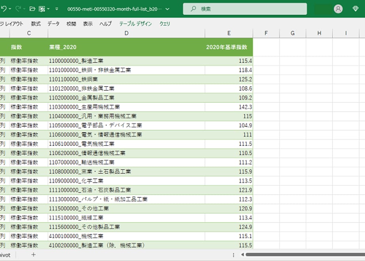Select cell 4100200000_製造工業（除．機械工業）

126,245
